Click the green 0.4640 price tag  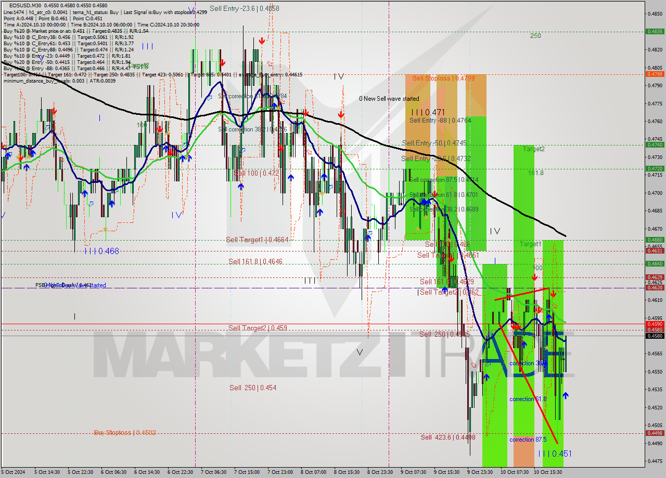pos(655,263)
